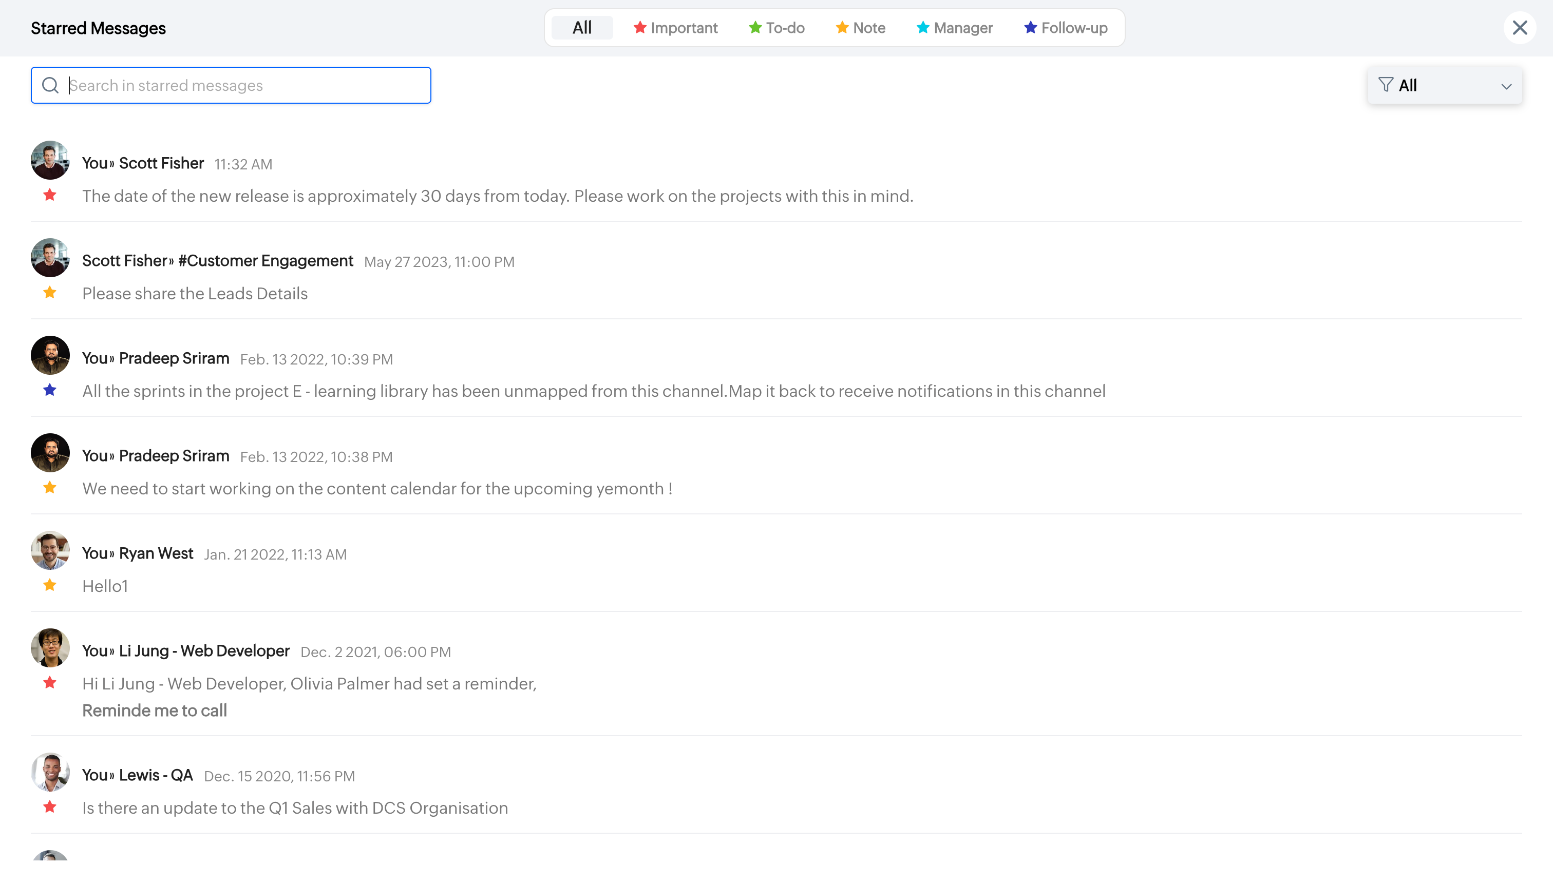The width and height of the screenshot is (1553, 883).
Task: Click red star on Li Jung reminder
Action: pyautogui.click(x=50, y=683)
